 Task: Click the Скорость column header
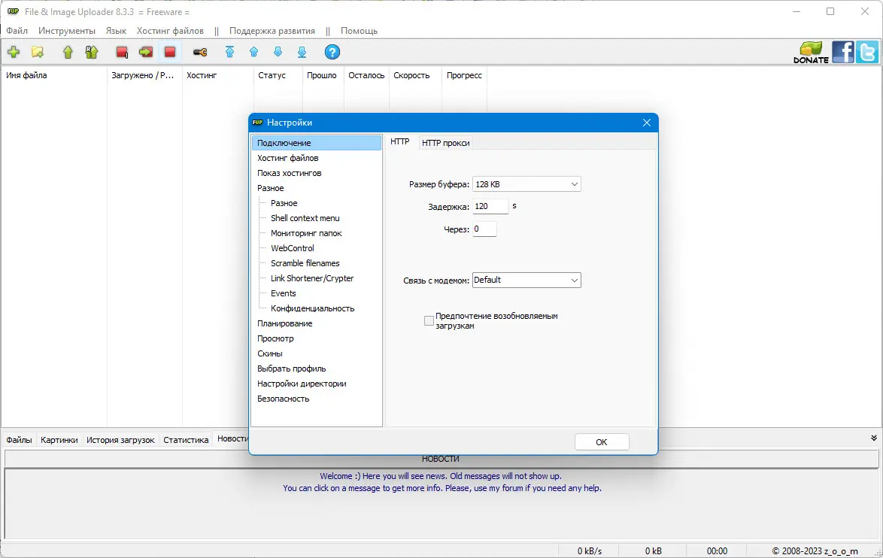(416, 75)
